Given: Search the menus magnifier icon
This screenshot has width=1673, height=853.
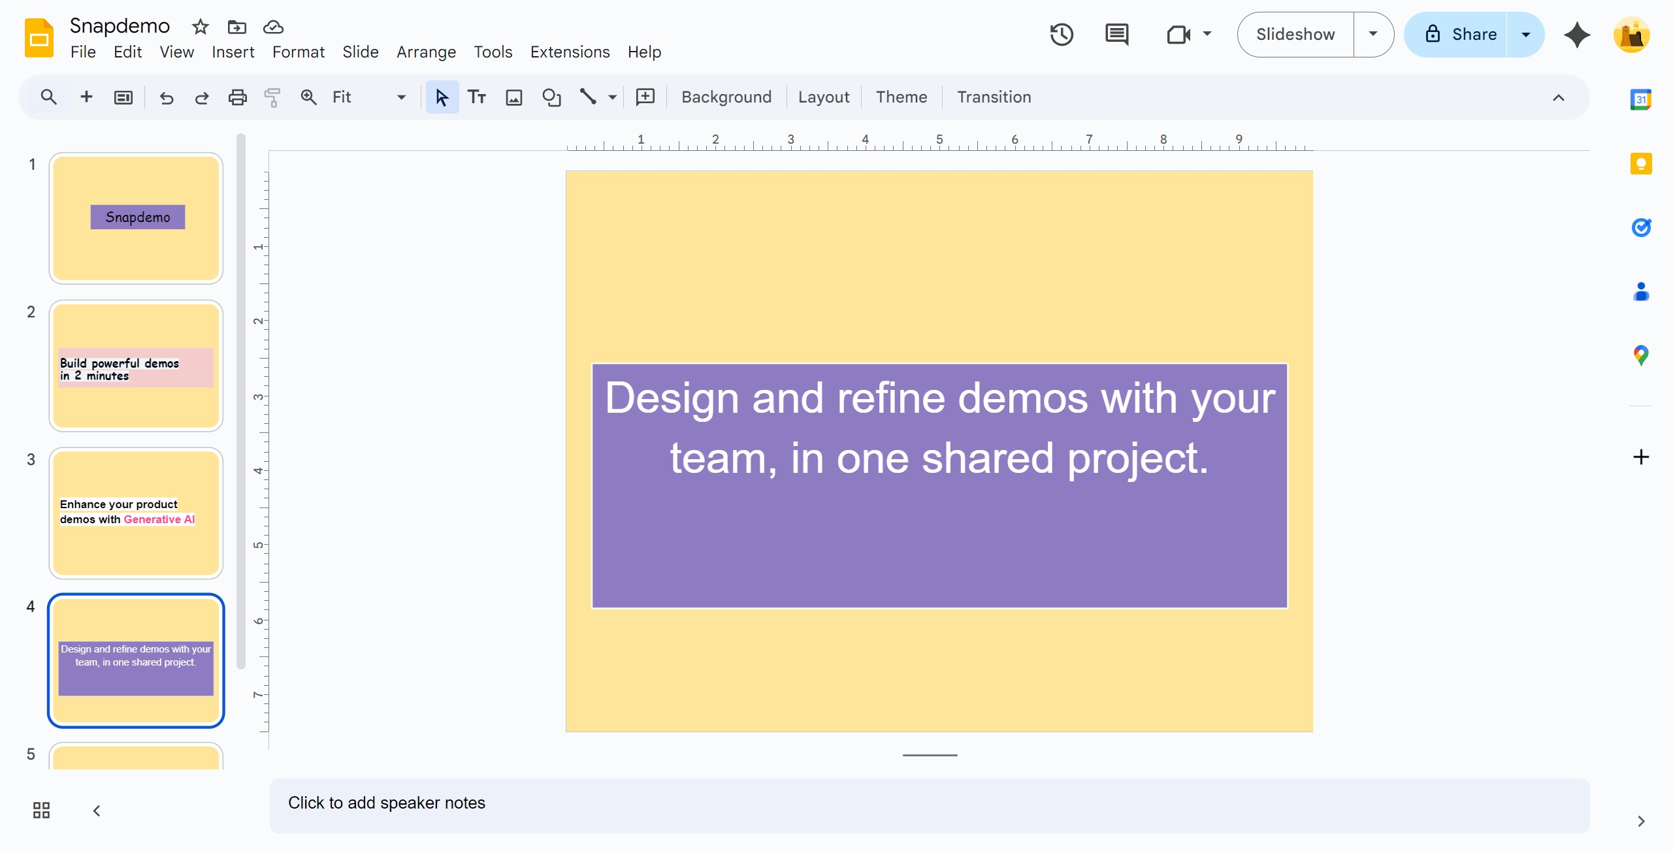Looking at the screenshot, I should [x=48, y=97].
